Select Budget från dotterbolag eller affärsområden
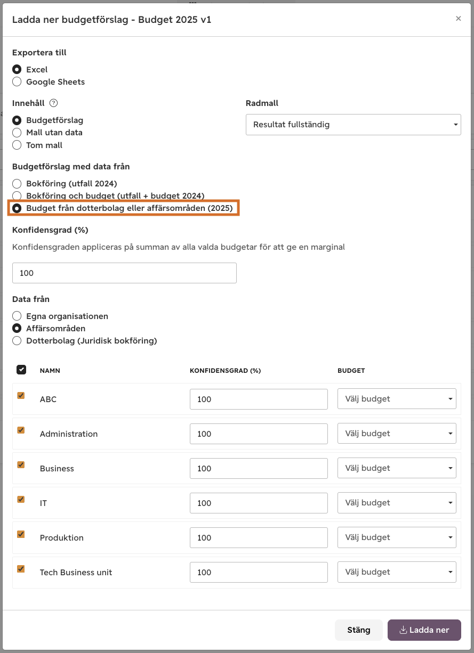 coord(17,208)
